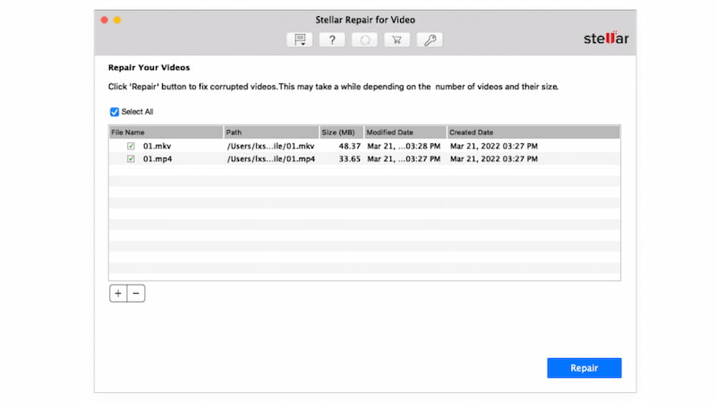Viewport: 716px width, 402px height.
Task: Open the shopping cart buy icon
Action: pyautogui.click(x=396, y=39)
